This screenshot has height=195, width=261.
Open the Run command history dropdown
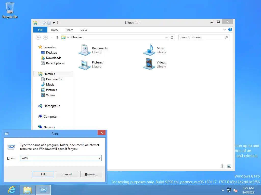[x=100, y=158]
